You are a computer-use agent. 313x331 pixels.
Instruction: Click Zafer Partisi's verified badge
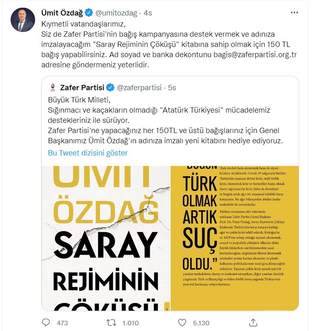click(110, 87)
